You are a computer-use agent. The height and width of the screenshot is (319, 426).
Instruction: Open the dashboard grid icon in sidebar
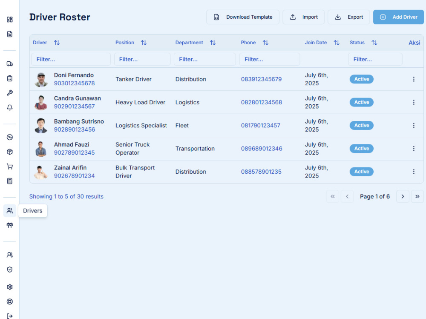[9, 19]
